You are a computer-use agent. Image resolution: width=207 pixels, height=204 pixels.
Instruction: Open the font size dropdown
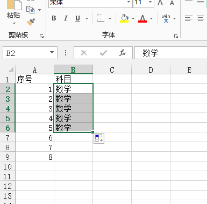pyautogui.click(x=150, y=2)
